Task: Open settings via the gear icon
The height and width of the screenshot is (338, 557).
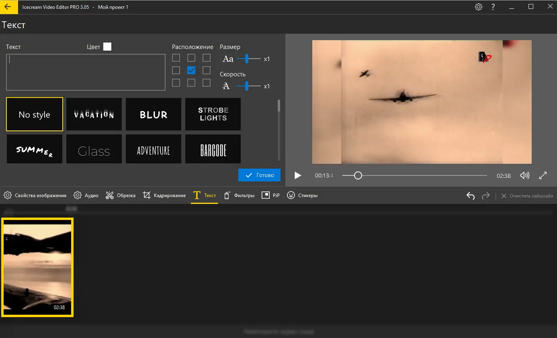Action: click(478, 7)
